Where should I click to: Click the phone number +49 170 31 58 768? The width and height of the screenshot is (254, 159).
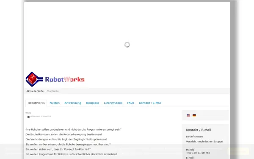pos(198,153)
